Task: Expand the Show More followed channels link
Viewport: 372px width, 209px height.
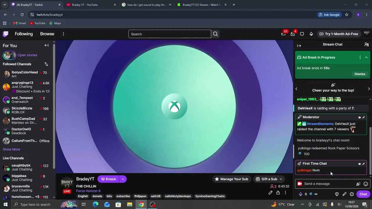Action: point(11,149)
